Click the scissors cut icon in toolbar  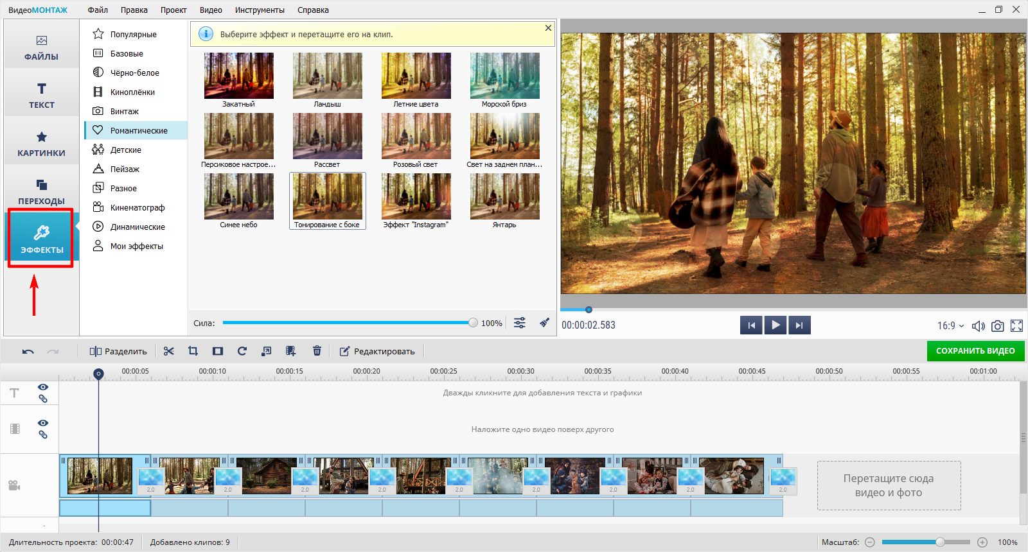point(169,351)
